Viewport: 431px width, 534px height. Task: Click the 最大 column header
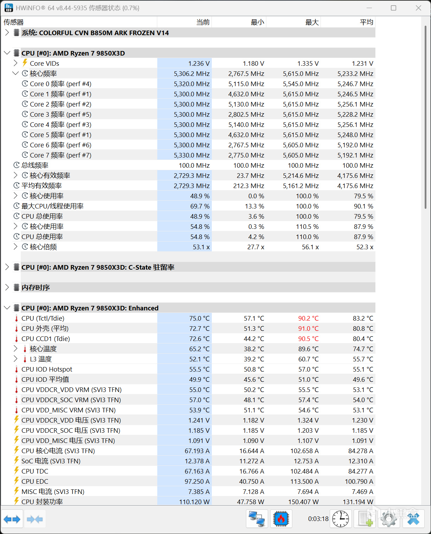(293, 22)
